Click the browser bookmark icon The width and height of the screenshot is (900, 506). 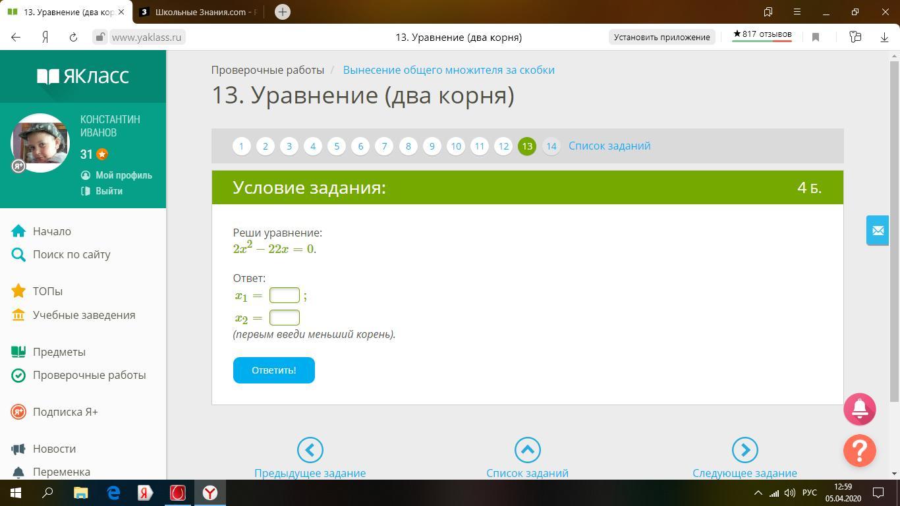coord(816,37)
